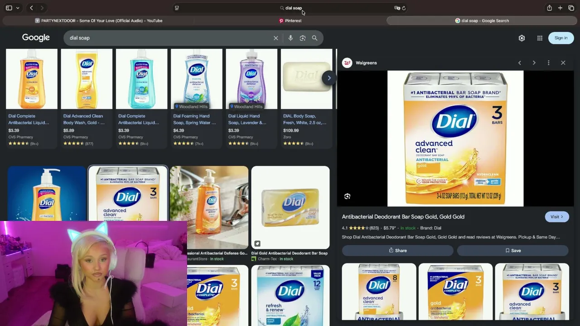Open the Dial Foaming Hand Soap product
This screenshot has height=326, width=580.
tap(197, 98)
